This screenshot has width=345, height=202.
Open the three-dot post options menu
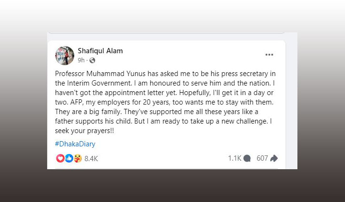click(269, 55)
